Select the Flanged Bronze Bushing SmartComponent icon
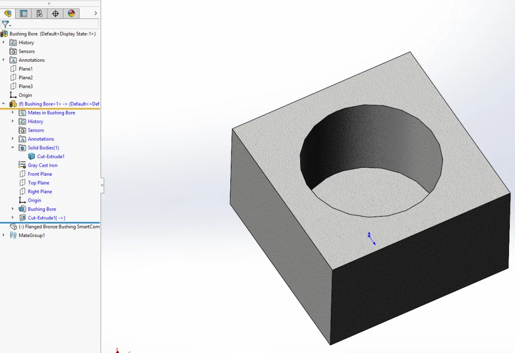The image size is (515, 353). [x=13, y=226]
